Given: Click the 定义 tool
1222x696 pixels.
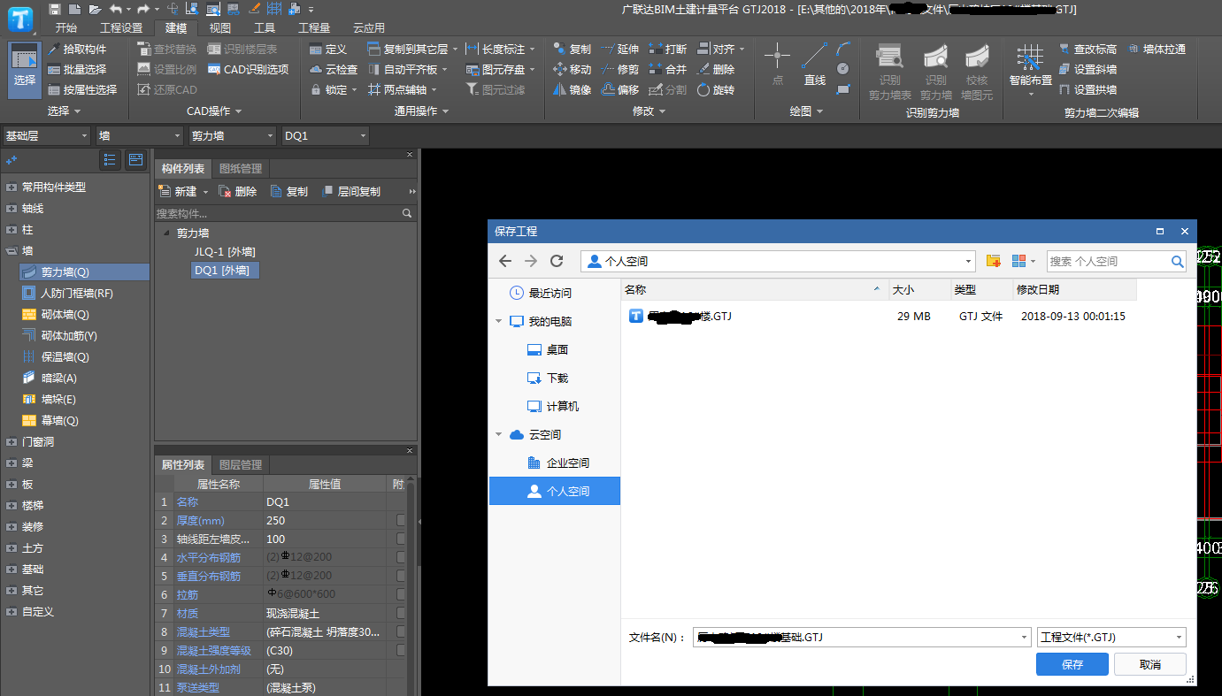Looking at the screenshot, I should 329,49.
